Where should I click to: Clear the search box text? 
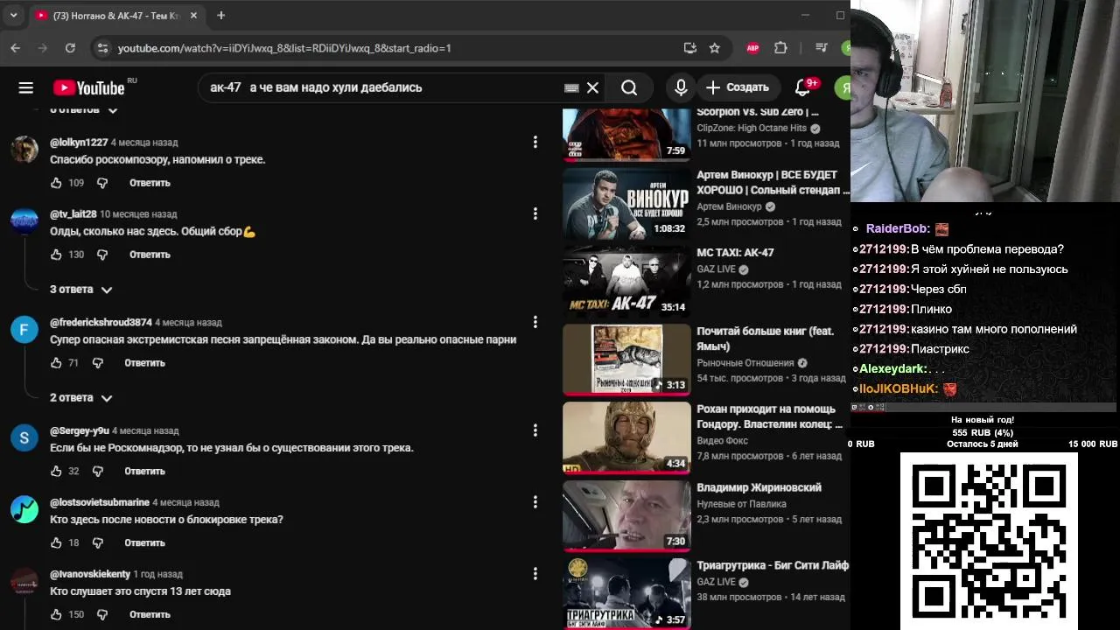592,87
